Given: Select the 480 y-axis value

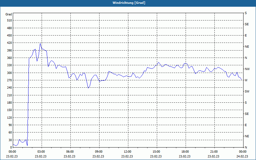Looking at the screenshot, I should pos(10,28).
